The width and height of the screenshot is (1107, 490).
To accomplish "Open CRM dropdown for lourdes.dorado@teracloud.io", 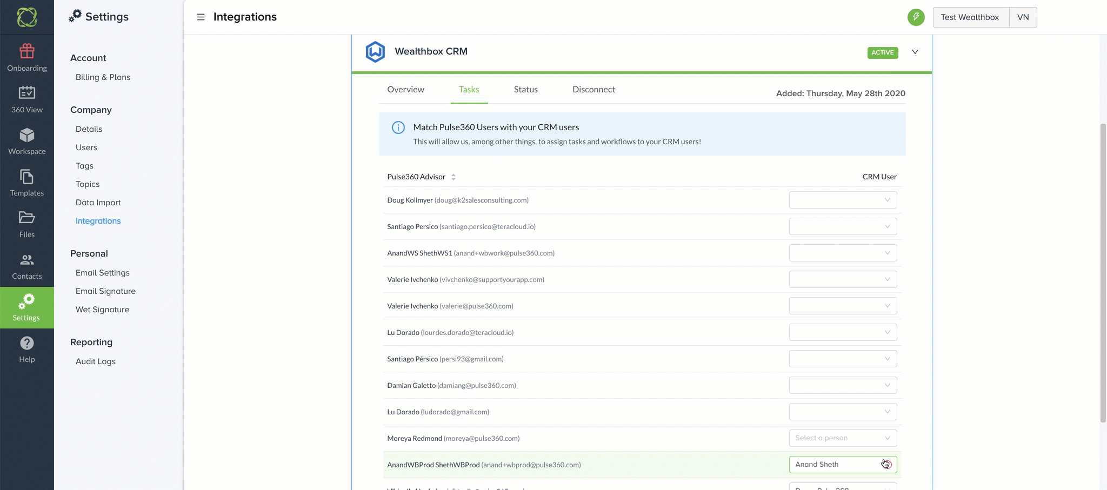I will point(843,332).
